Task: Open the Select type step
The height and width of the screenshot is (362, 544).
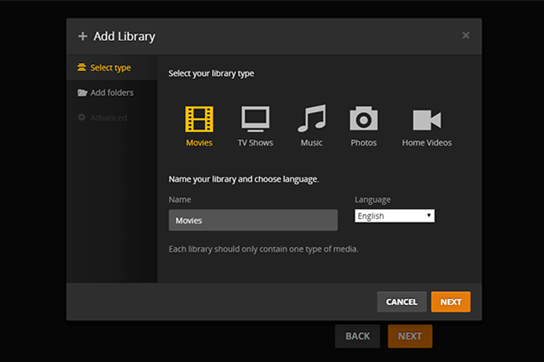Action: 112,68
